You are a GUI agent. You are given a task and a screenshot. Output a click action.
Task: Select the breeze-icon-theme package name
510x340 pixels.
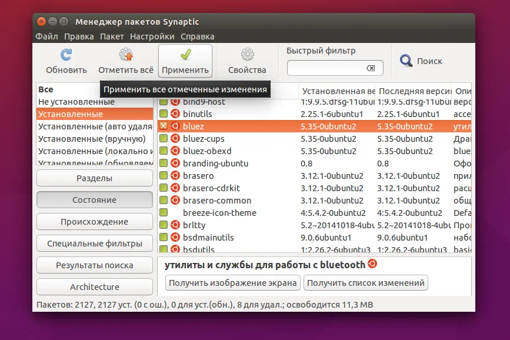pos(219,213)
